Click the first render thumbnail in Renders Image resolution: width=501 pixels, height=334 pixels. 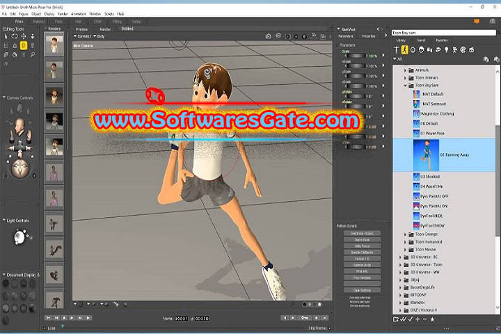(x=54, y=44)
